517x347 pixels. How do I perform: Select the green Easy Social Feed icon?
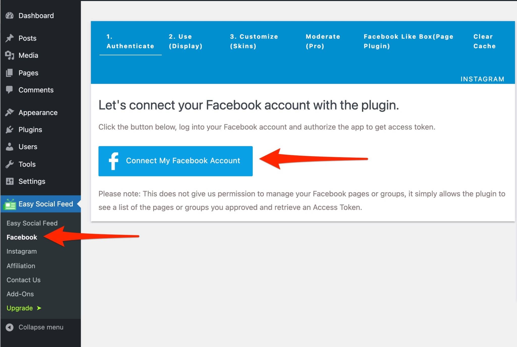[x=10, y=204]
